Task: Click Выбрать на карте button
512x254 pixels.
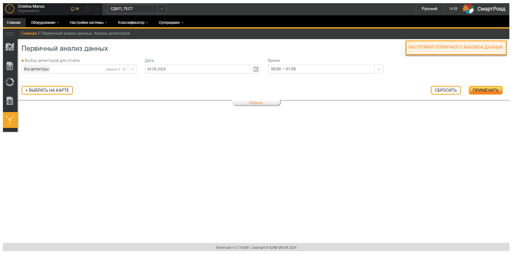Action: (x=47, y=90)
